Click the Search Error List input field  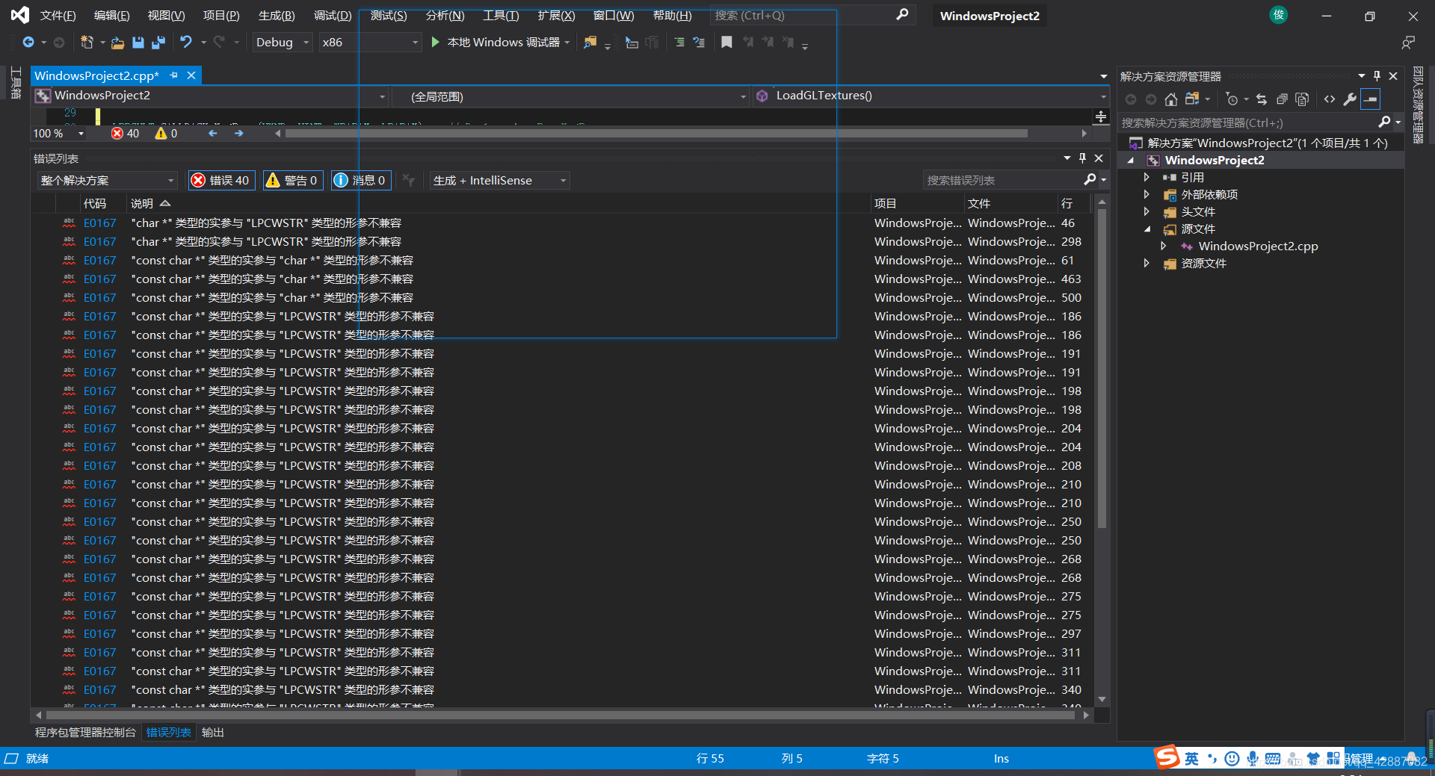[x=1004, y=181]
